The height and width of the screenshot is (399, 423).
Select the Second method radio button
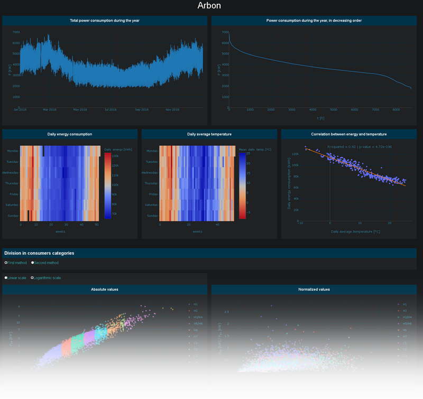(x=33, y=263)
